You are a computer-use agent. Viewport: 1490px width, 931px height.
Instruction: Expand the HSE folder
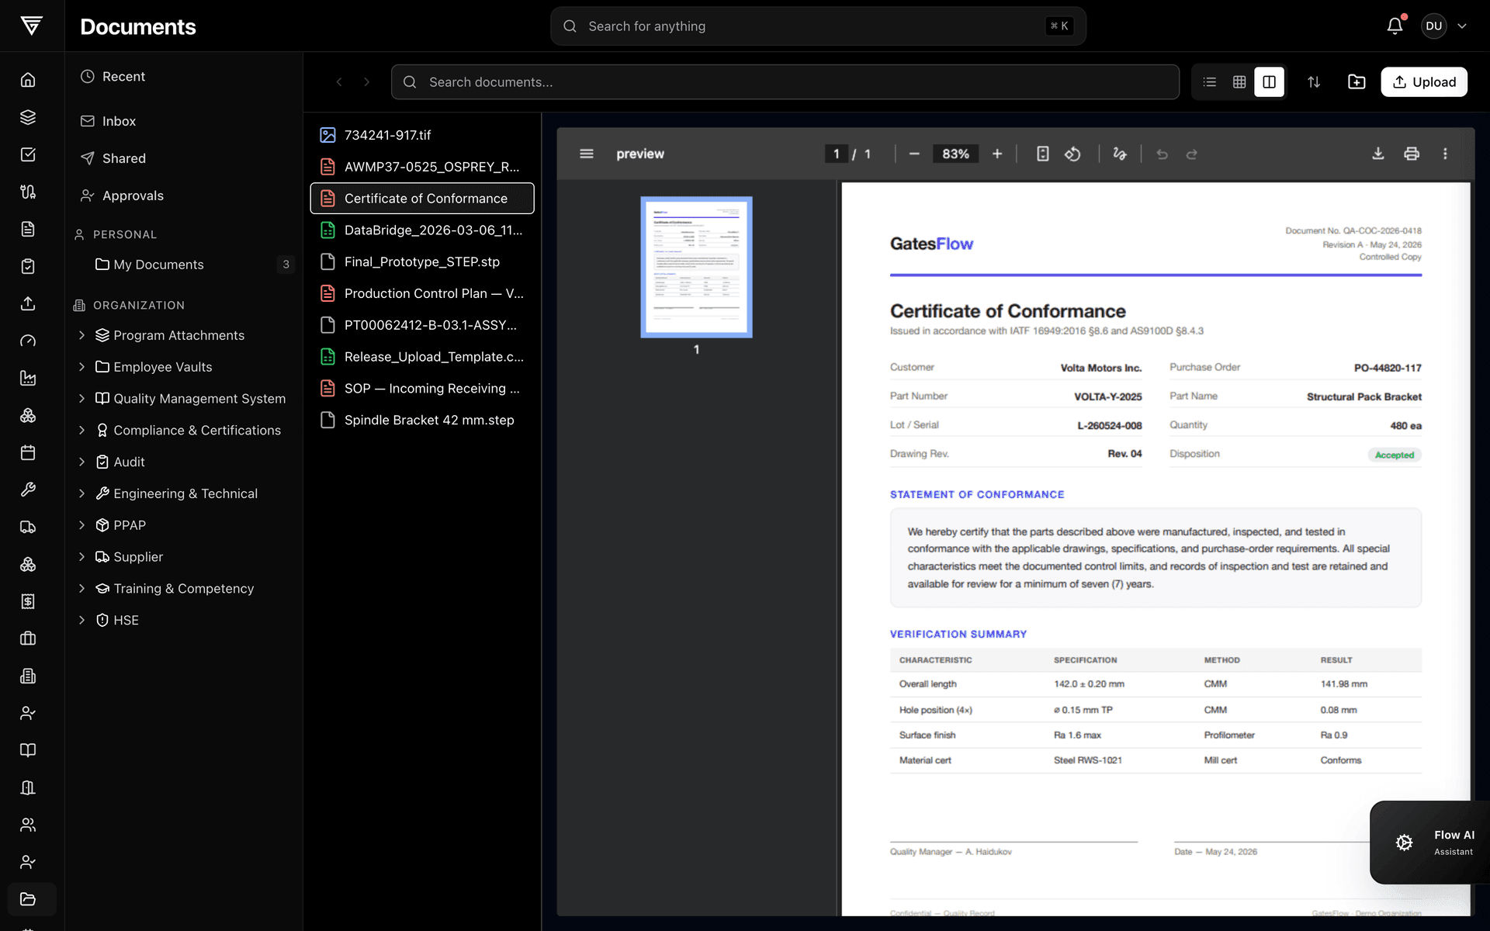click(x=81, y=620)
